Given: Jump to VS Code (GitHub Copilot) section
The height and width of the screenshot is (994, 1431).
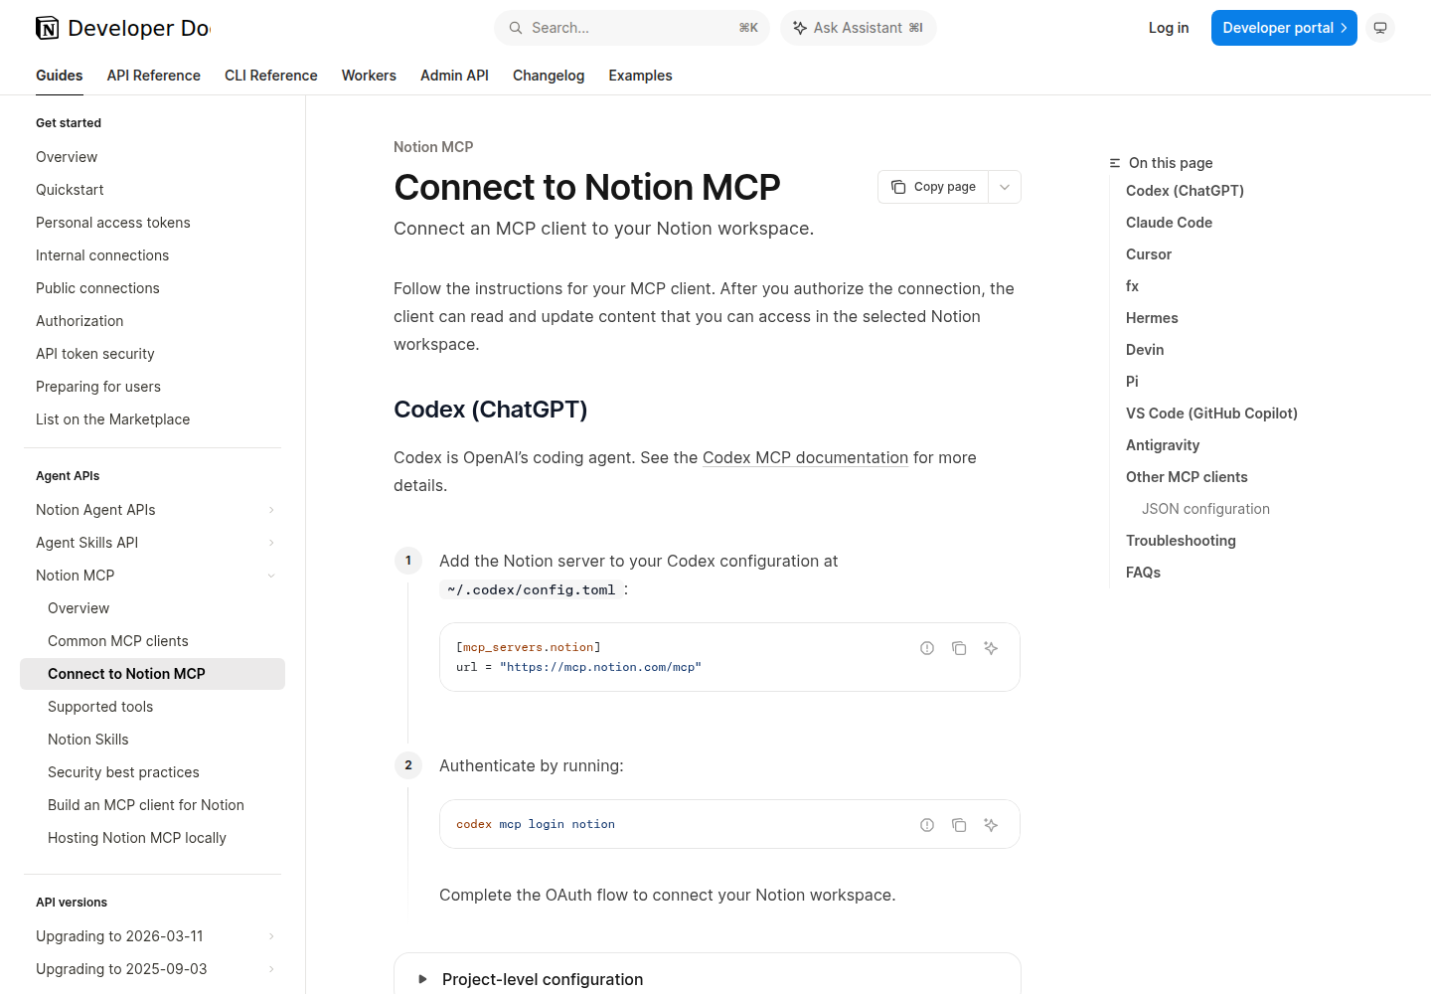Looking at the screenshot, I should point(1211,414).
